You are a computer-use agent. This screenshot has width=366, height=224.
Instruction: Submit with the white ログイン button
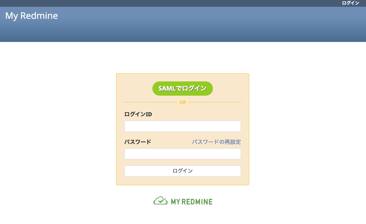(x=182, y=171)
